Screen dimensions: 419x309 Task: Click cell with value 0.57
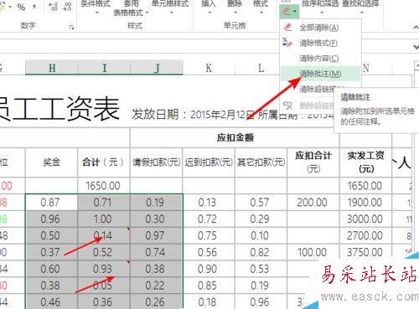[261, 203]
